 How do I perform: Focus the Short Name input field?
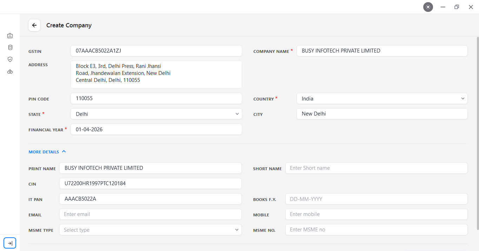(376, 168)
